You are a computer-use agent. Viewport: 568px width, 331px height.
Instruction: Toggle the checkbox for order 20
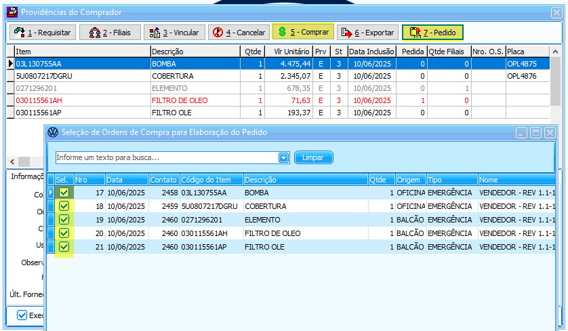coord(64,233)
